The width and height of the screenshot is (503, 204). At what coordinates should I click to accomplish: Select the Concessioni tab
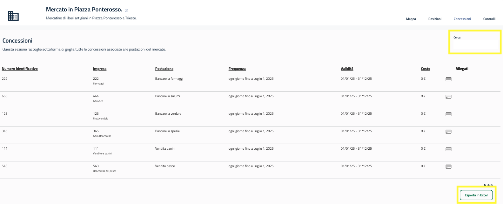pos(462,19)
